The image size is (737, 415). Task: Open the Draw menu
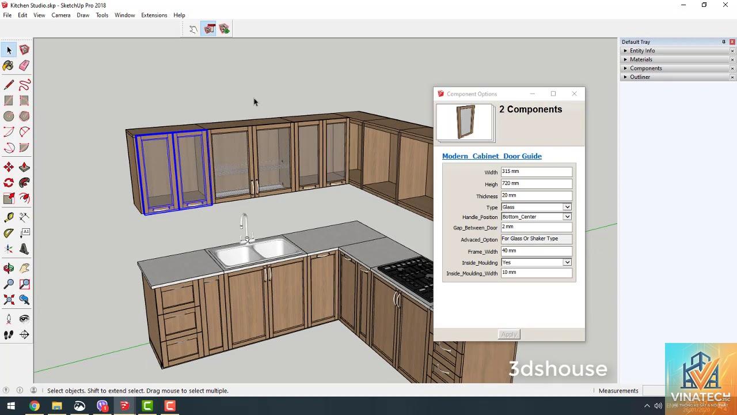[x=83, y=15]
